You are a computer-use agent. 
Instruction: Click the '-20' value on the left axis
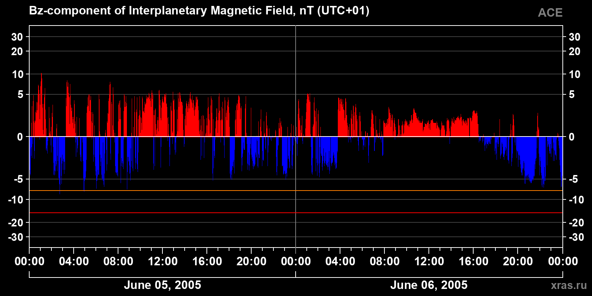point(16,223)
